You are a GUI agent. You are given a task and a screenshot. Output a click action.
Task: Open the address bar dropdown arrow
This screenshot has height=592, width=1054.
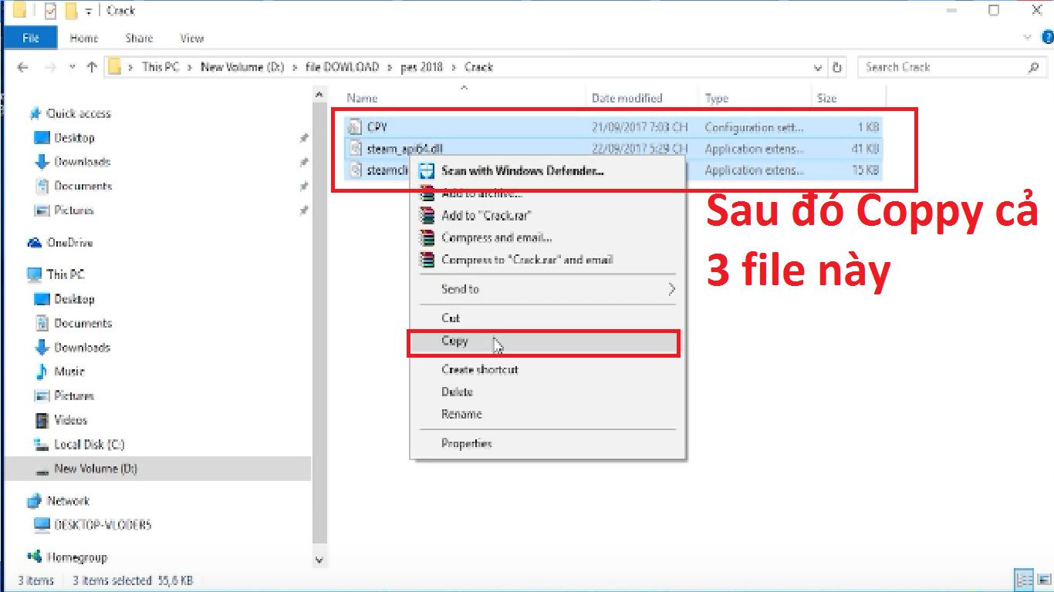click(818, 67)
